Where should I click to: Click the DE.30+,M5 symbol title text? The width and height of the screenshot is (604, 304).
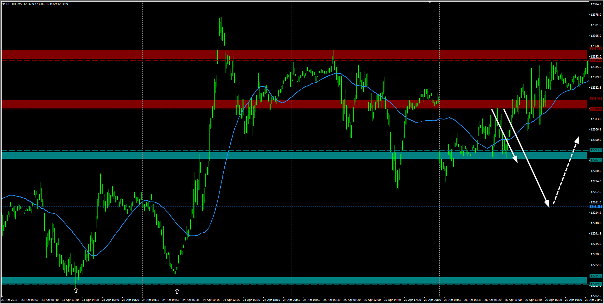click(x=14, y=4)
